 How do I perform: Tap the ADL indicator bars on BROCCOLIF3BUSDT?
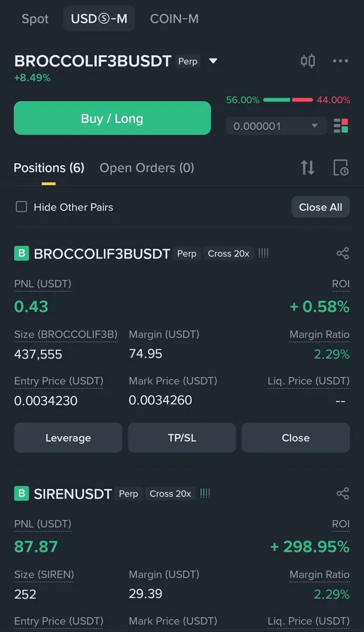[x=264, y=253]
